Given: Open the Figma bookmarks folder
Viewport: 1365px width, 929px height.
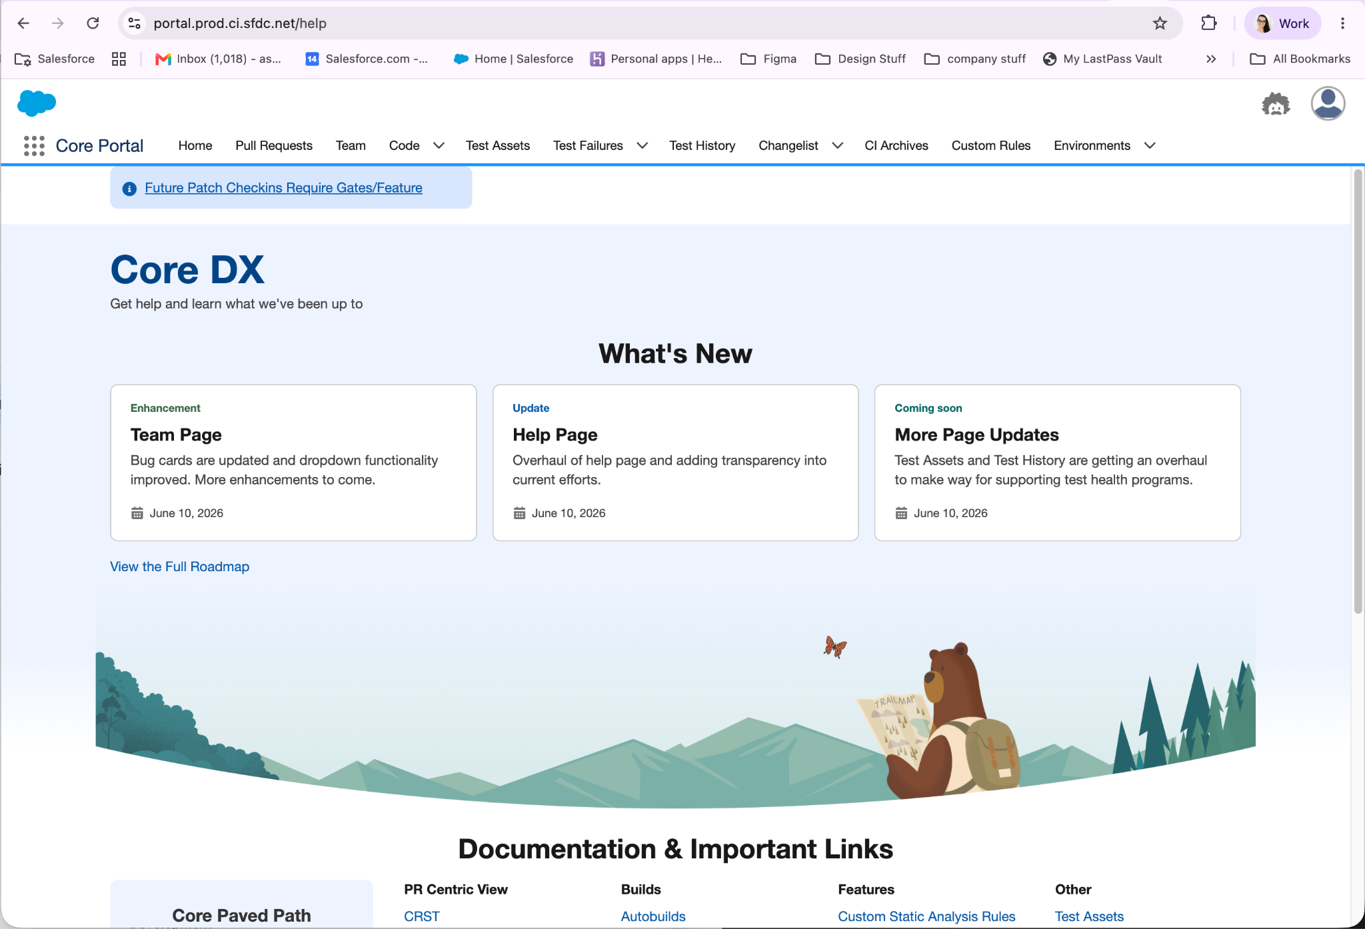Looking at the screenshot, I should 768,59.
